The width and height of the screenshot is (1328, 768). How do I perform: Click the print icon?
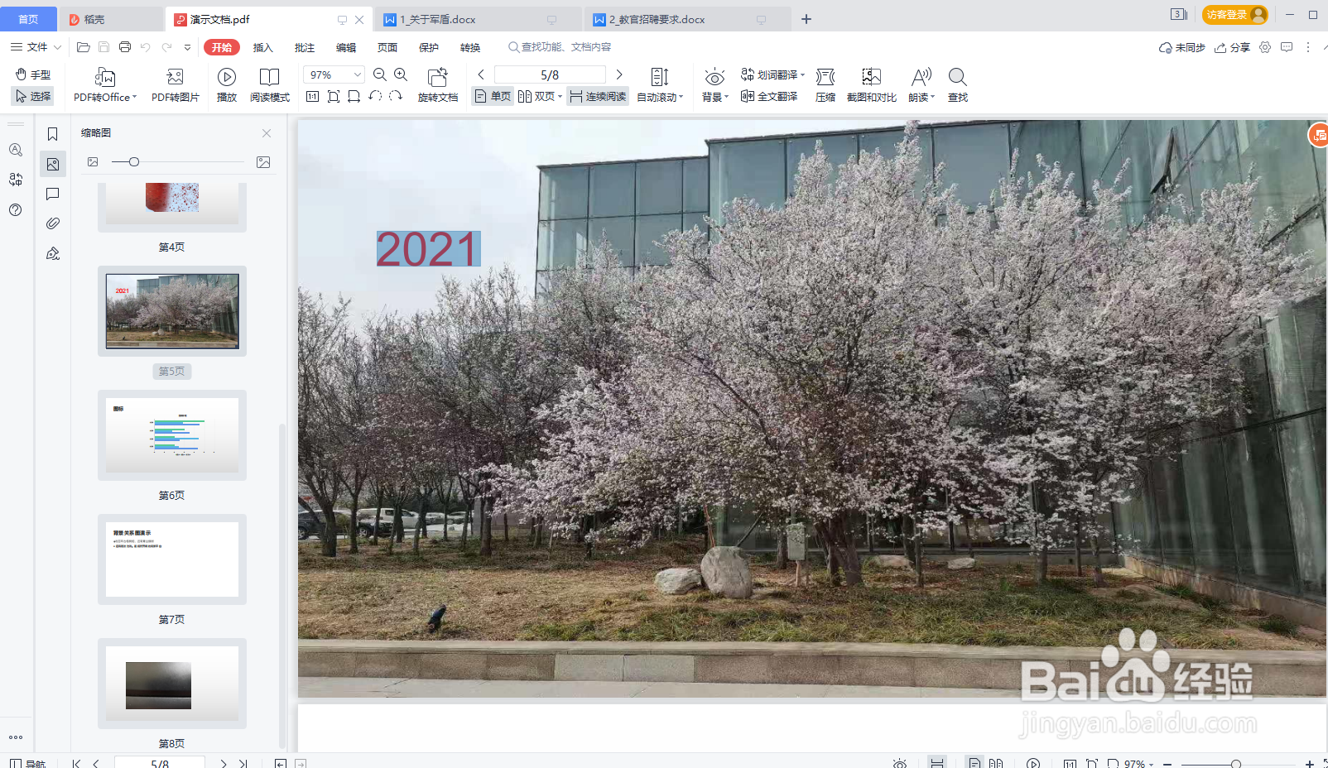coord(125,47)
